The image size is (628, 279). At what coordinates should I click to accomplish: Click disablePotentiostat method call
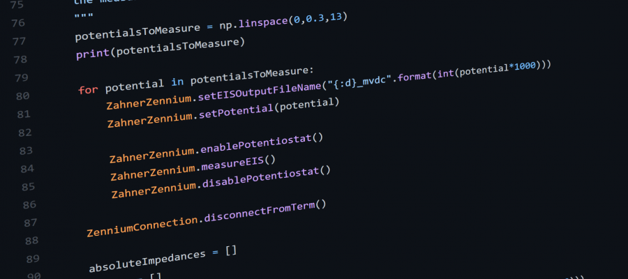click(261, 179)
